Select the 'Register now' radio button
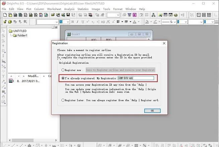 click(63, 70)
